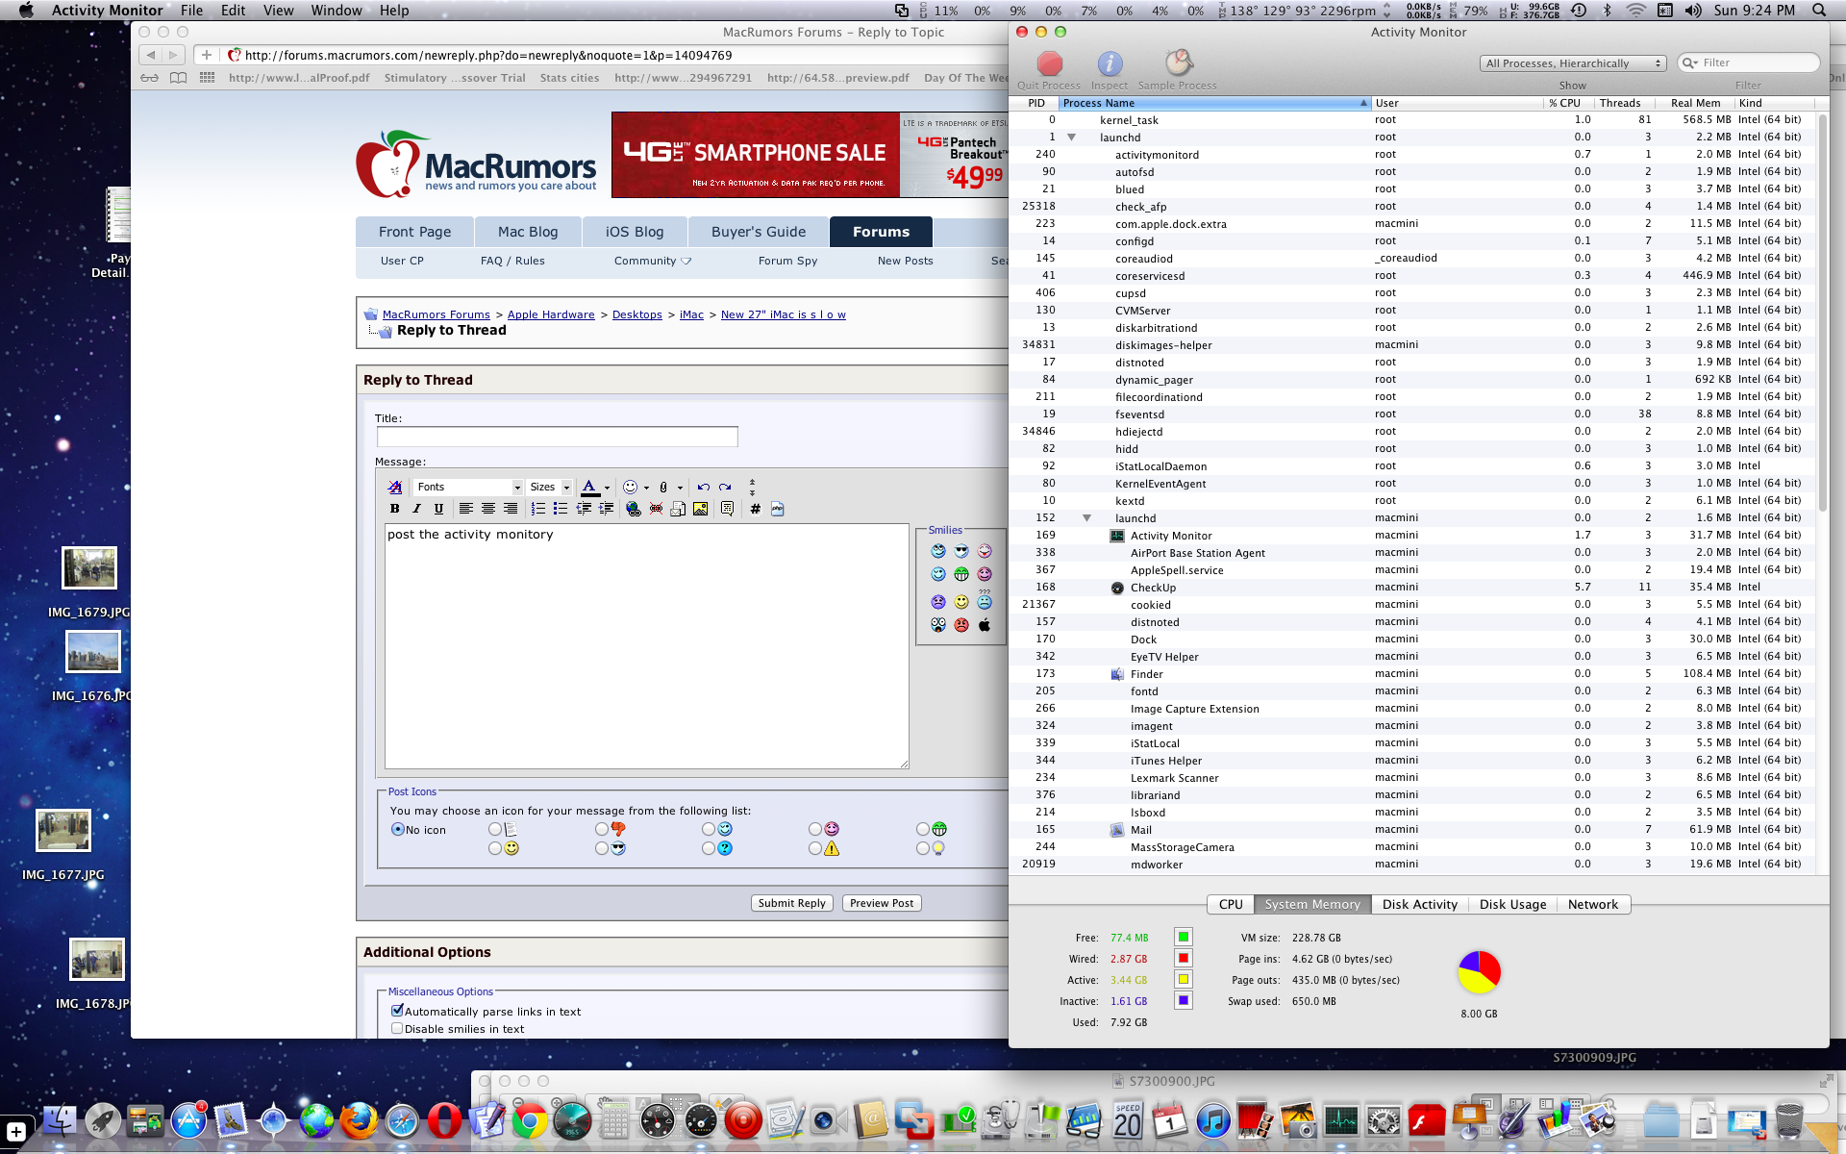Click the Insert Link globe icon

pyautogui.click(x=634, y=509)
